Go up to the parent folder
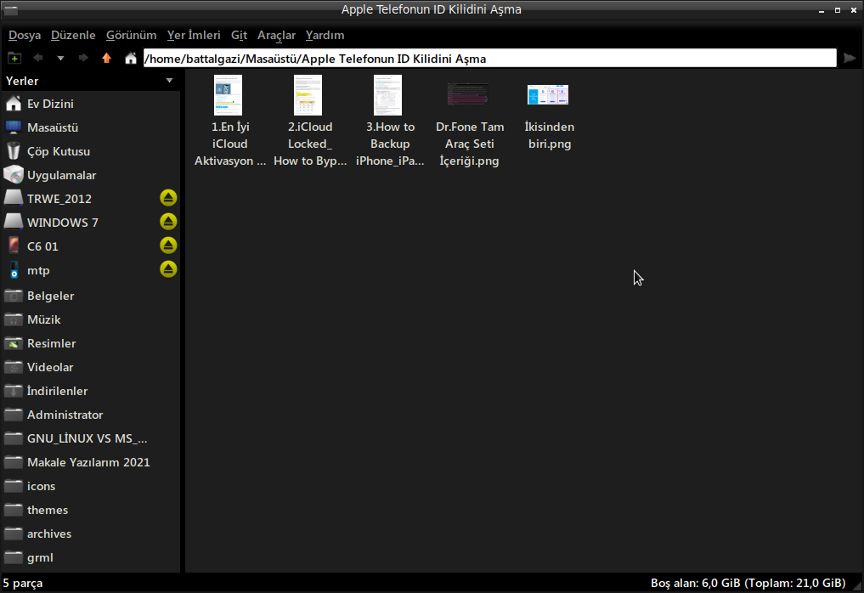Screen dimensions: 864x593 coord(106,58)
